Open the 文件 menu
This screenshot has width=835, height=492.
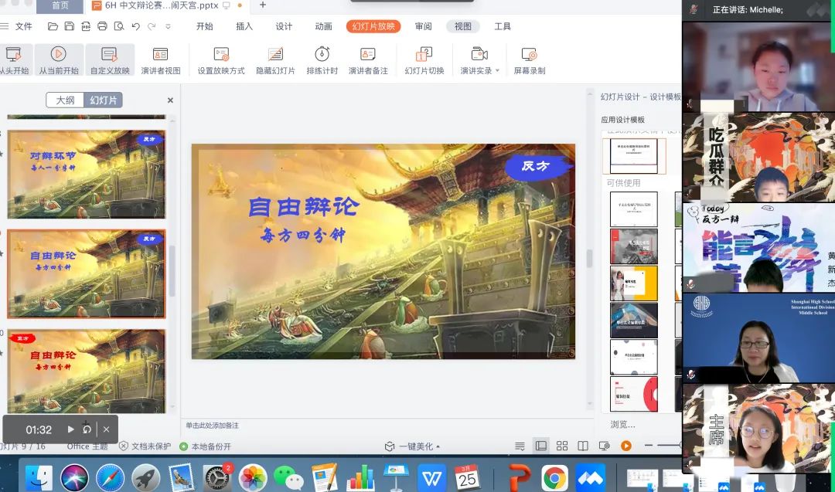coord(23,26)
